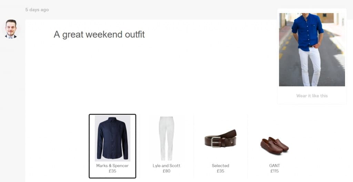
Task: Select the £35 price under Marks & Spencer
Action: click(x=112, y=171)
